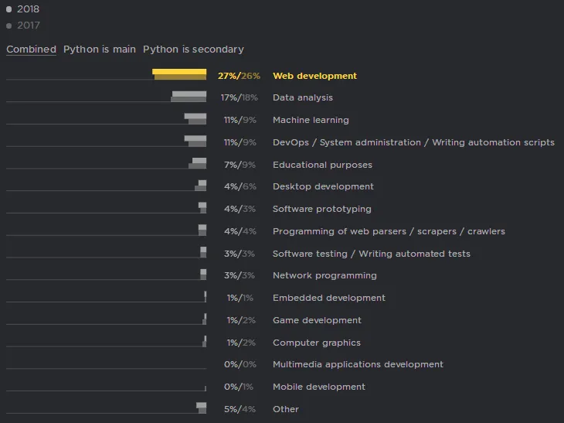564x423 pixels.
Task: Click the Web development label
Action: 314,76
